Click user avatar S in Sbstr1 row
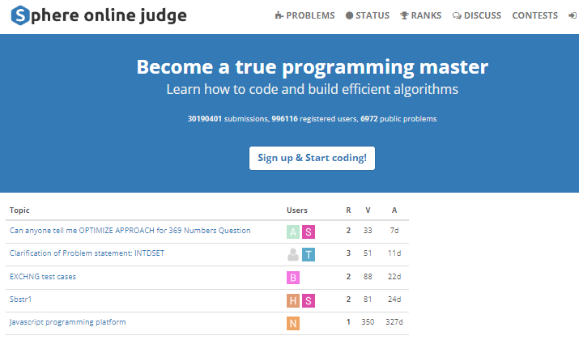Viewport: 579px width, 340px height. click(x=309, y=301)
